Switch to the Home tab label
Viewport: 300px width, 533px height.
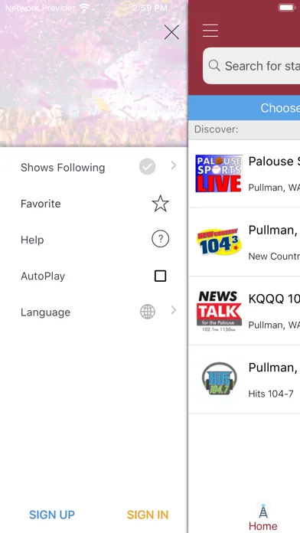(x=263, y=526)
